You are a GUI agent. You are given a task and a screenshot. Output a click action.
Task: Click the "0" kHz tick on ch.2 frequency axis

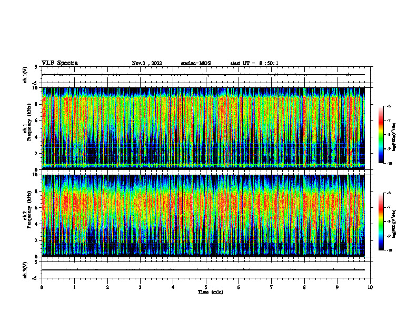37,257
